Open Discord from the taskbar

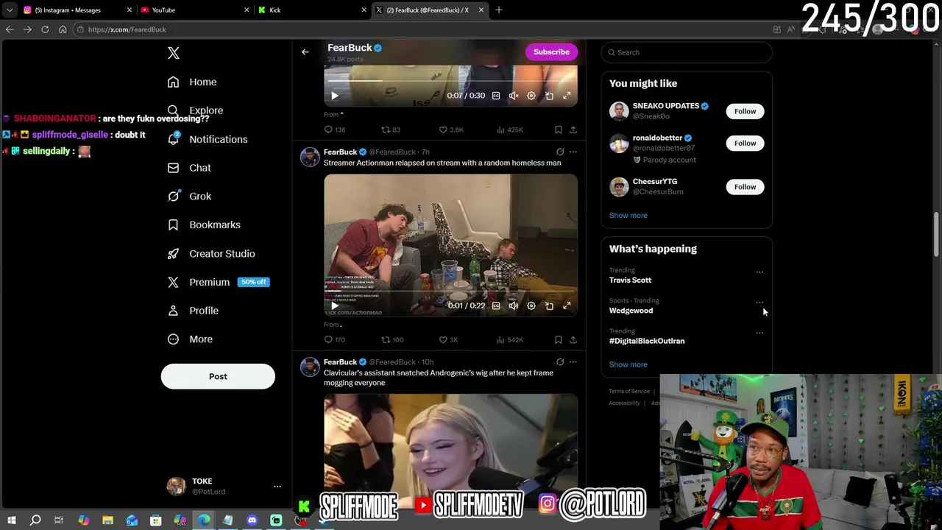(252, 520)
